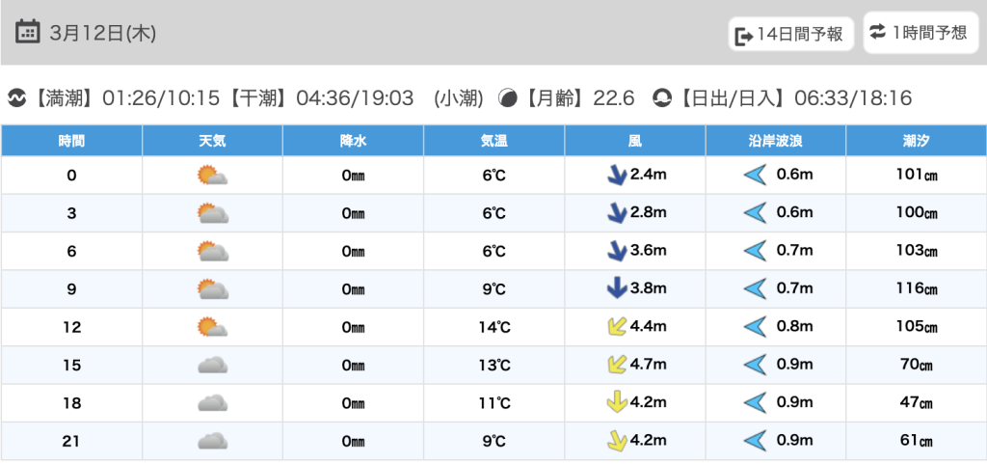The height and width of the screenshot is (464, 987).
Task: Click the 116cm tide value at hour 9
Action: (x=916, y=289)
